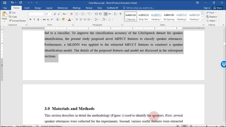The image size is (226, 127).
Task: Open the font size dropdown
Action: [52, 14]
